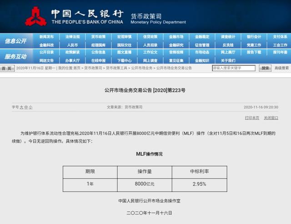Select the 服务互动 section header
The width and height of the screenshot is (291, 224).
pyautogui.click(x=16, y=56)
